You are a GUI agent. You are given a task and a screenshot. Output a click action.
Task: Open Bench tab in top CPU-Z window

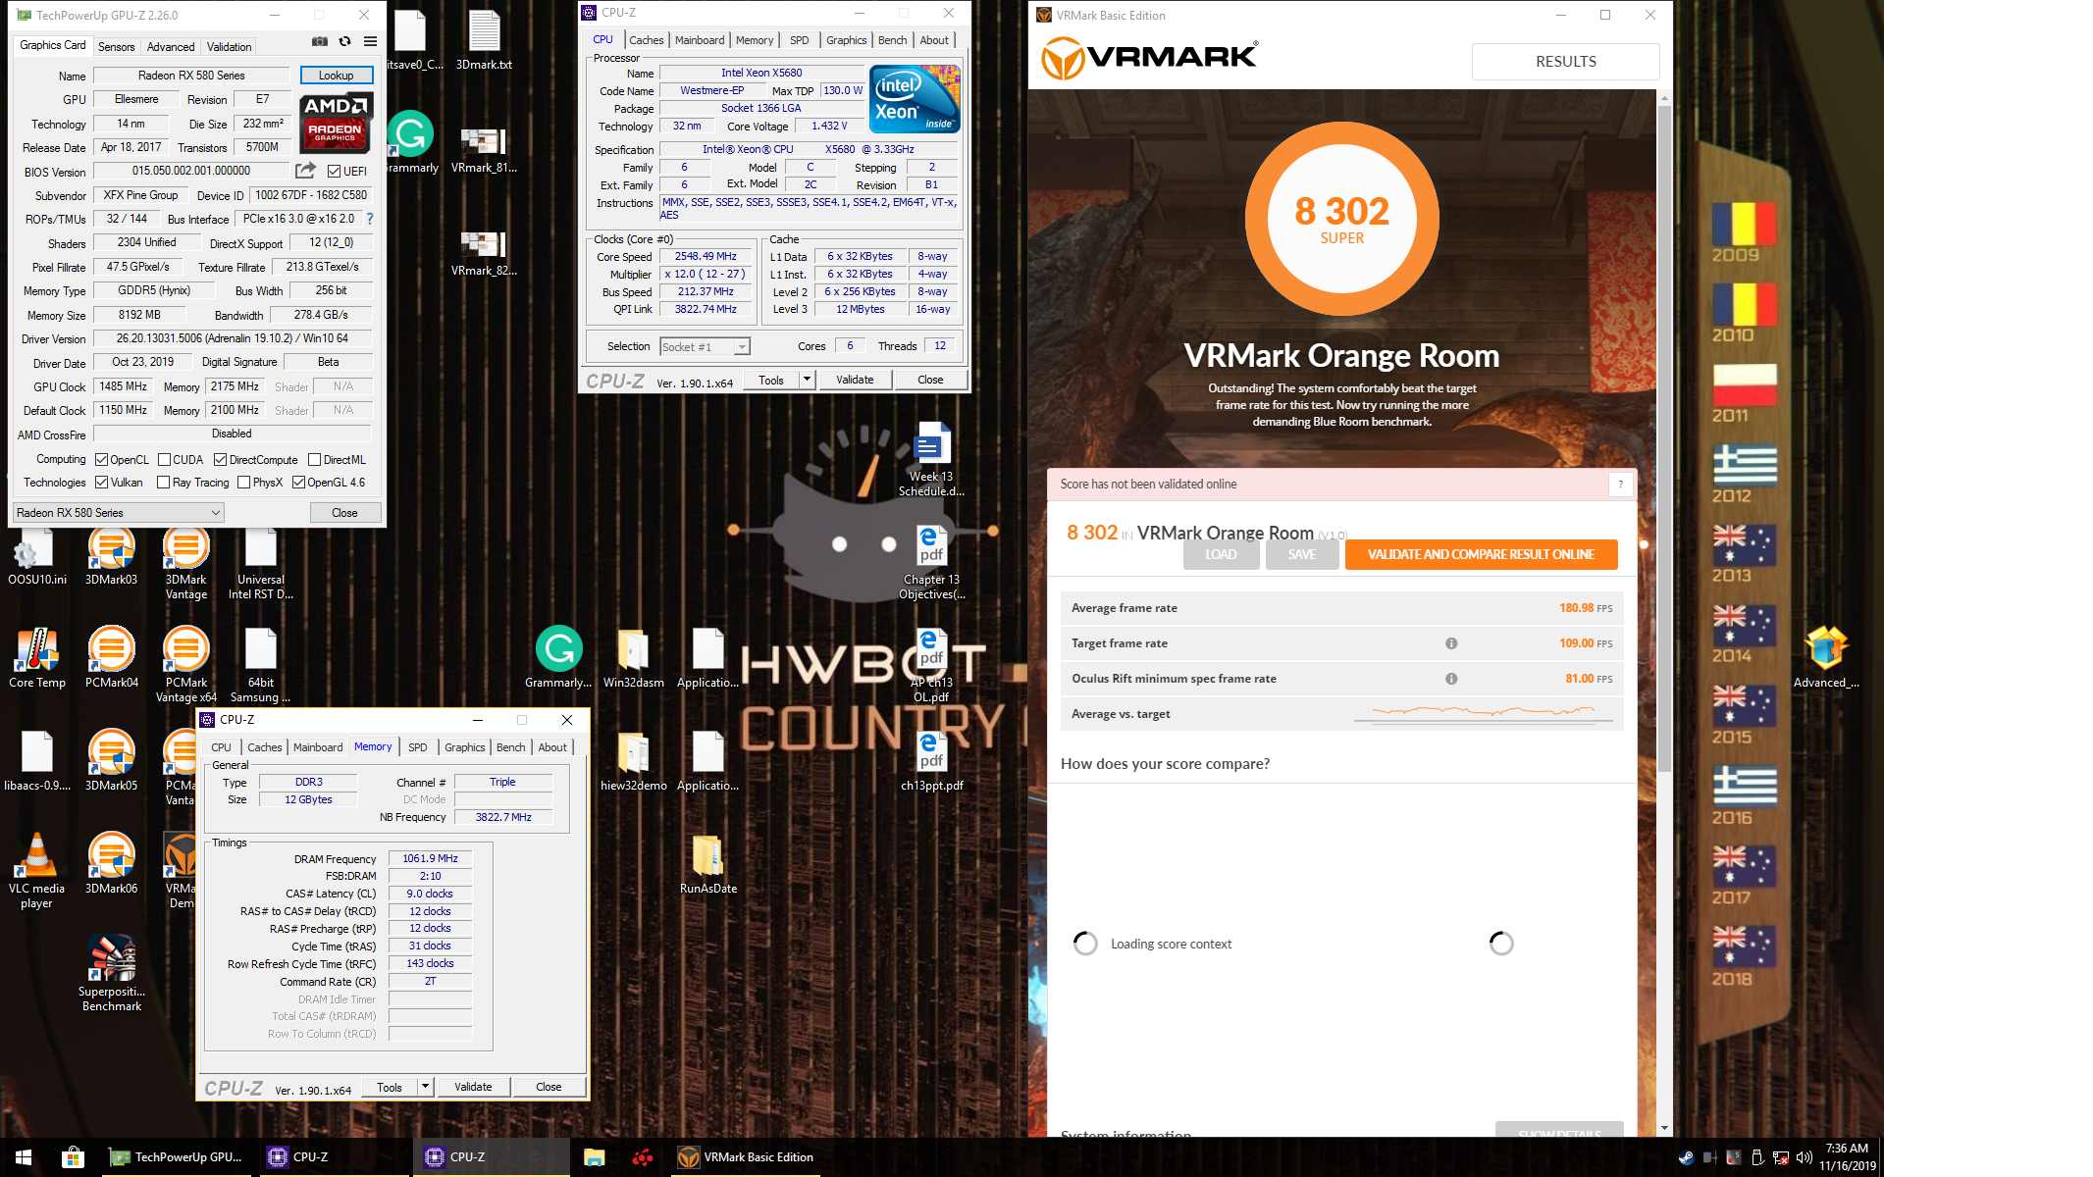892,40
